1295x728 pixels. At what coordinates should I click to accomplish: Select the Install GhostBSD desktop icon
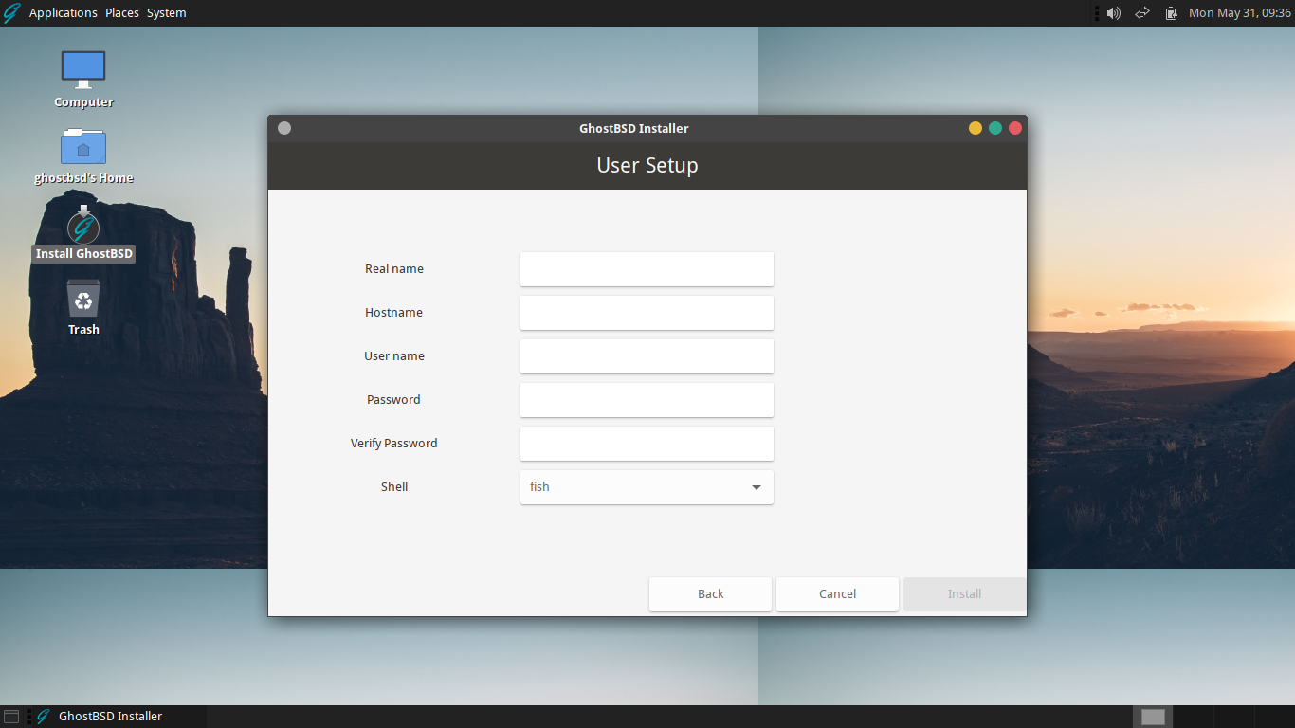tap(83, 226)
